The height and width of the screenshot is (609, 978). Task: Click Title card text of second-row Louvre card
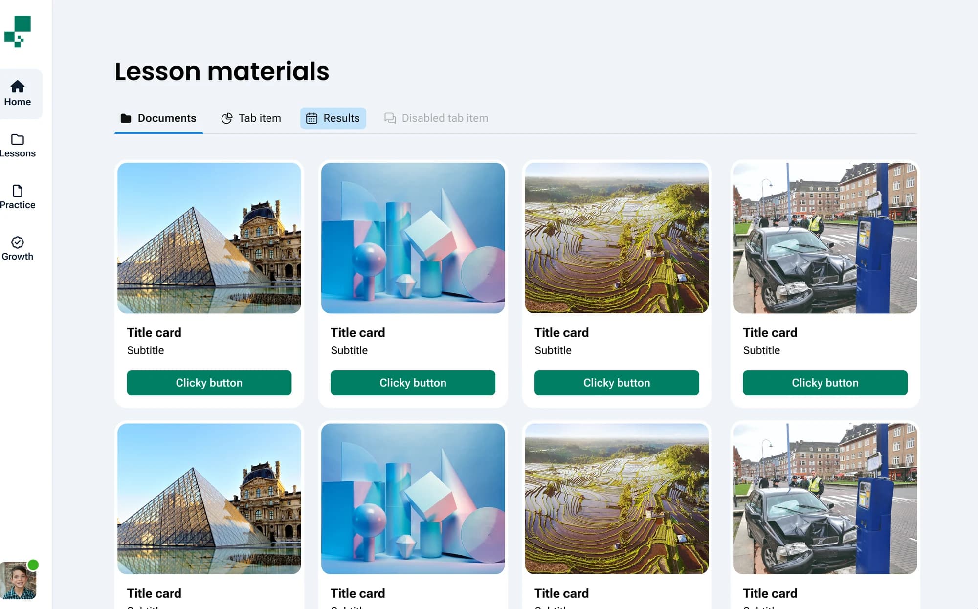154,593
